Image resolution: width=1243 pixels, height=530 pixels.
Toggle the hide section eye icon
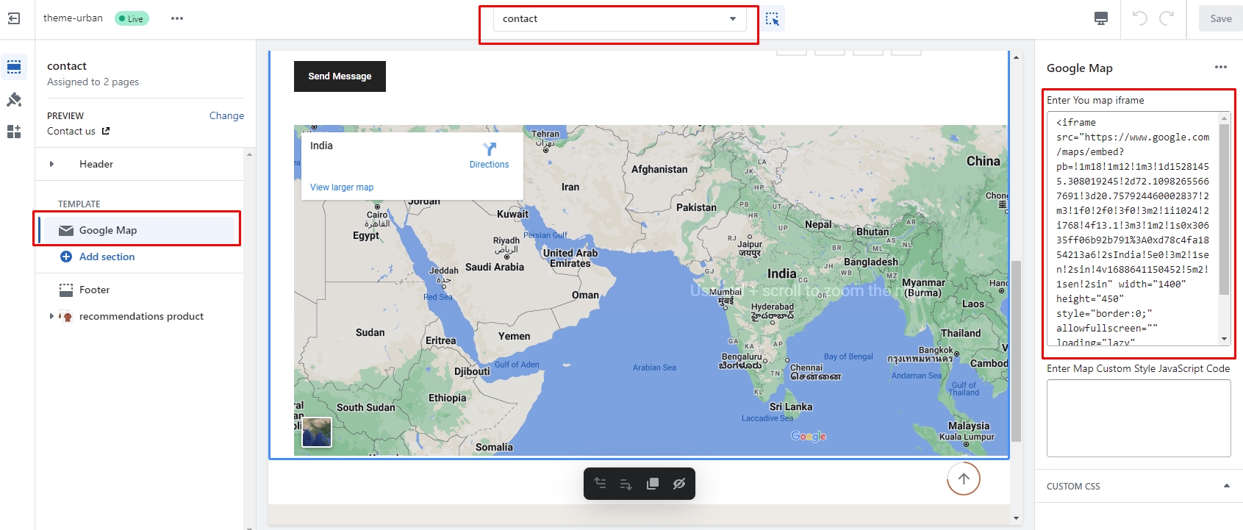click(x=679, y=484)
